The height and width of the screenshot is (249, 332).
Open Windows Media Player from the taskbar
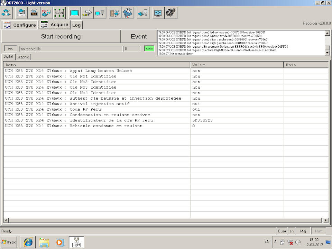point(60,242)
